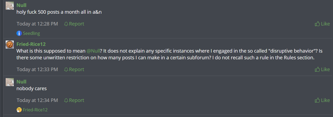Viewport: 333px width, 117px height.
Task: Click the bell icon on Fried-Rice12's post
Action: point(66,70)
